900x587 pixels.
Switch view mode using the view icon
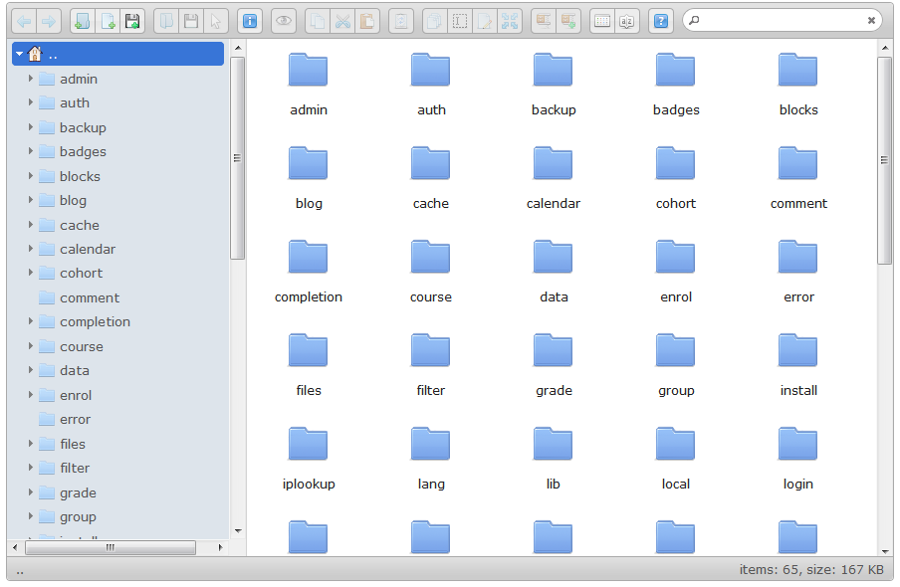pyautogui.click(x=602, y=21)
